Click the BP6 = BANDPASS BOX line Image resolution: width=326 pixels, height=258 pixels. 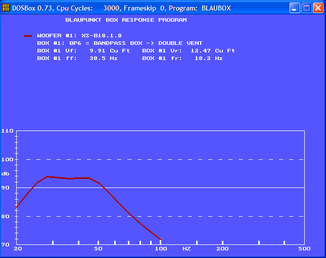point(120,43)
